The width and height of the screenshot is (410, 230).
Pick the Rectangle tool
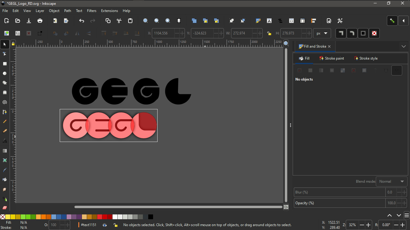(x=5, y=64)
